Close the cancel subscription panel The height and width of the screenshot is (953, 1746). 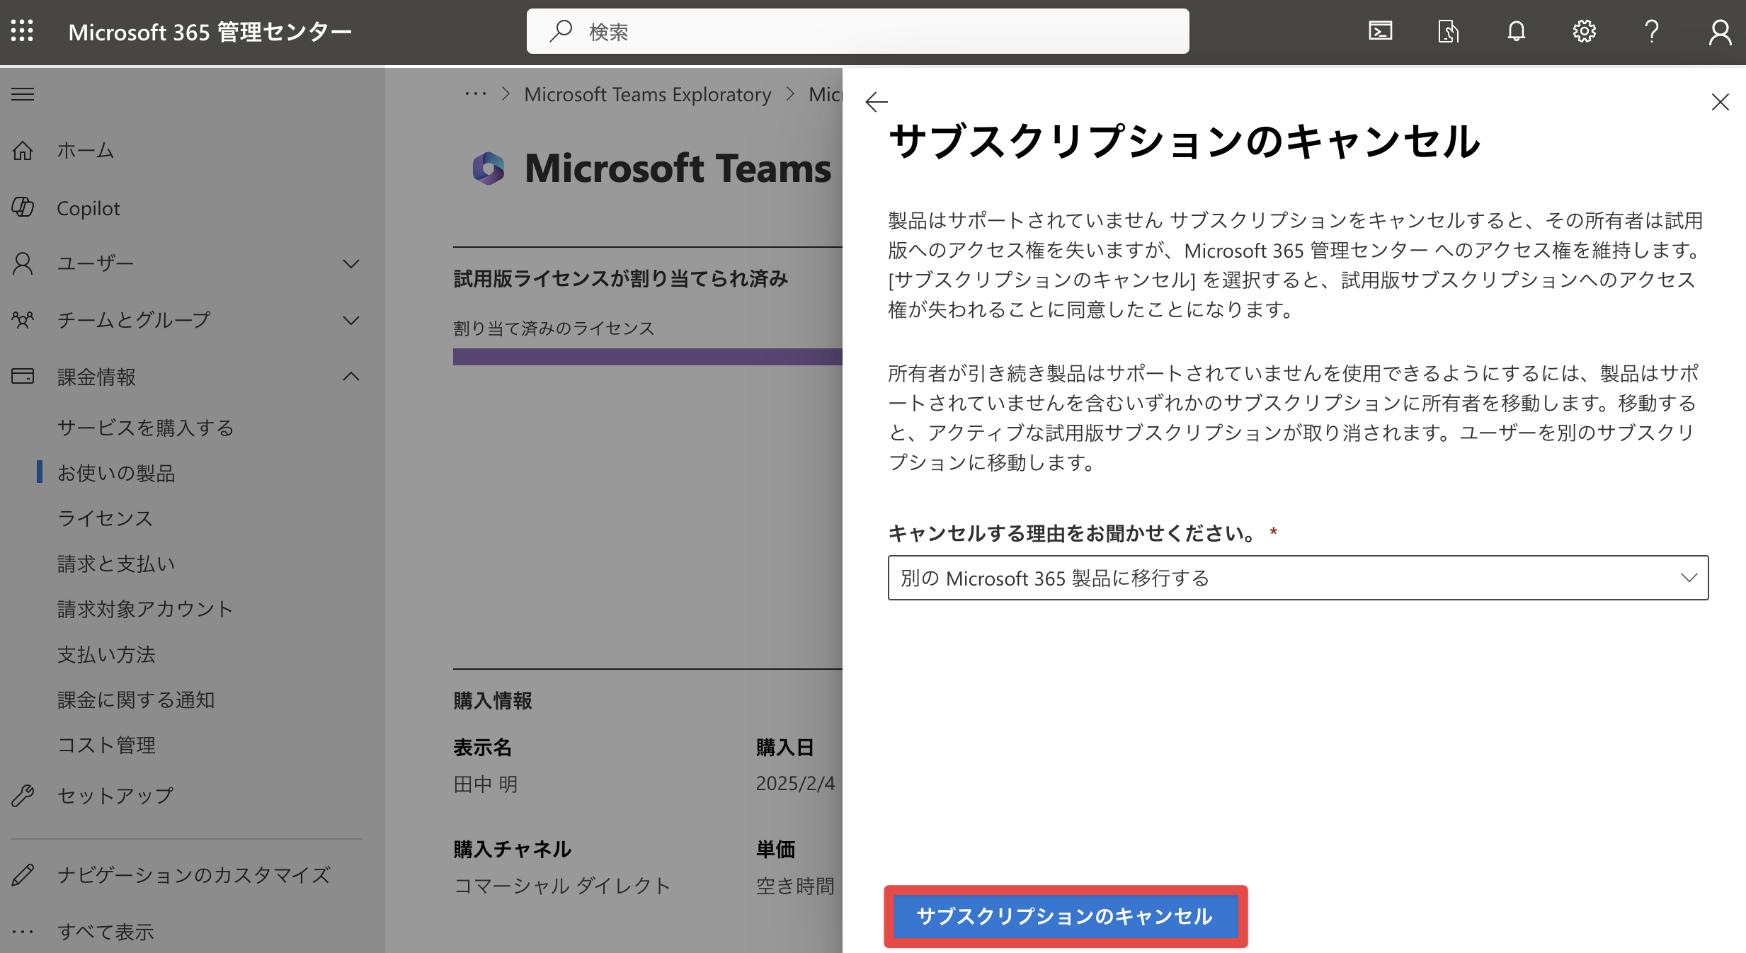tap(1720, 102)
